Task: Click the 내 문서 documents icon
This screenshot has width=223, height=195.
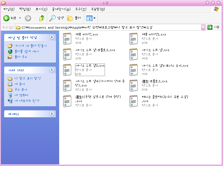Action: pos(10,84)
